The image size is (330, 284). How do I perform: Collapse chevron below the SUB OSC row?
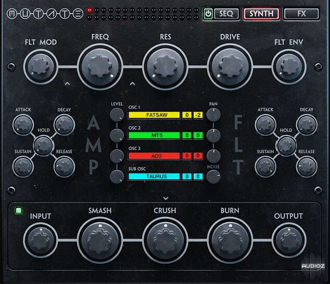pyautogui.click(x=166, y=198)
